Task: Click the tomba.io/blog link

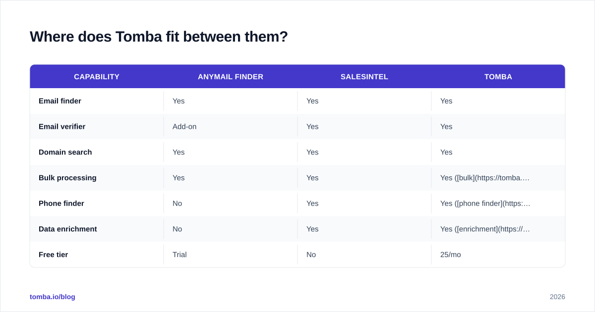Action: coord(53,297)
